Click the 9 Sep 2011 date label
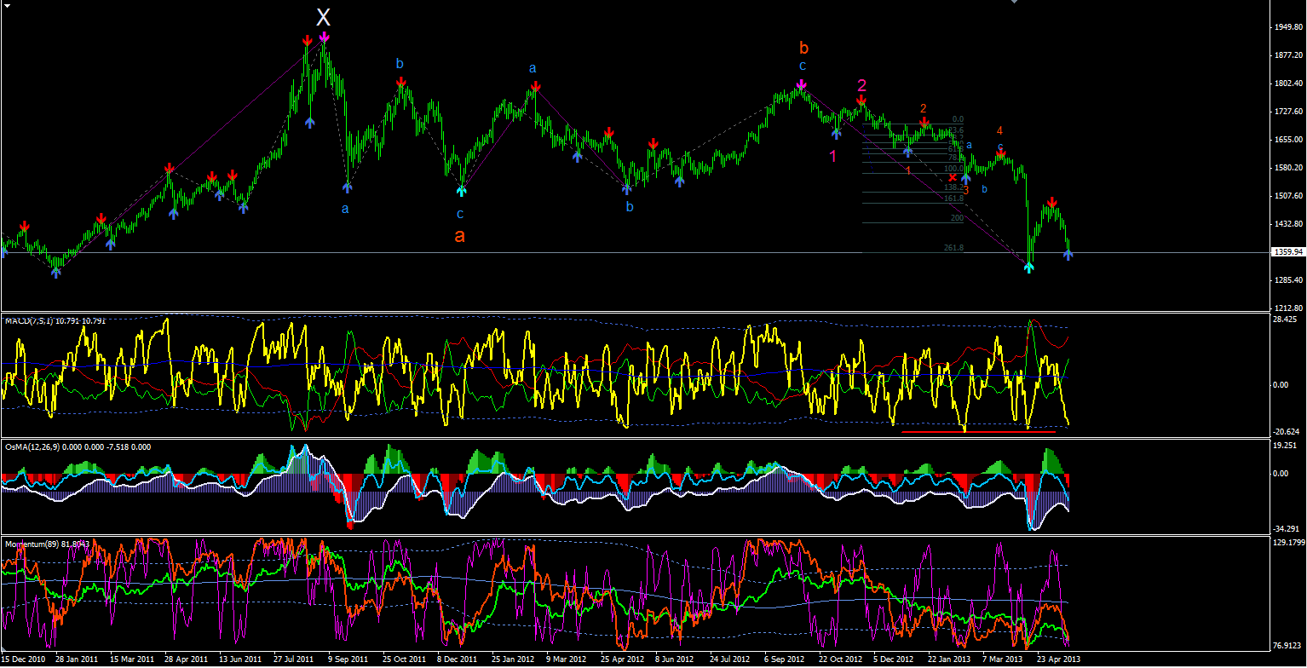This screenshot has height=668, width=1307. coord(349,659)
